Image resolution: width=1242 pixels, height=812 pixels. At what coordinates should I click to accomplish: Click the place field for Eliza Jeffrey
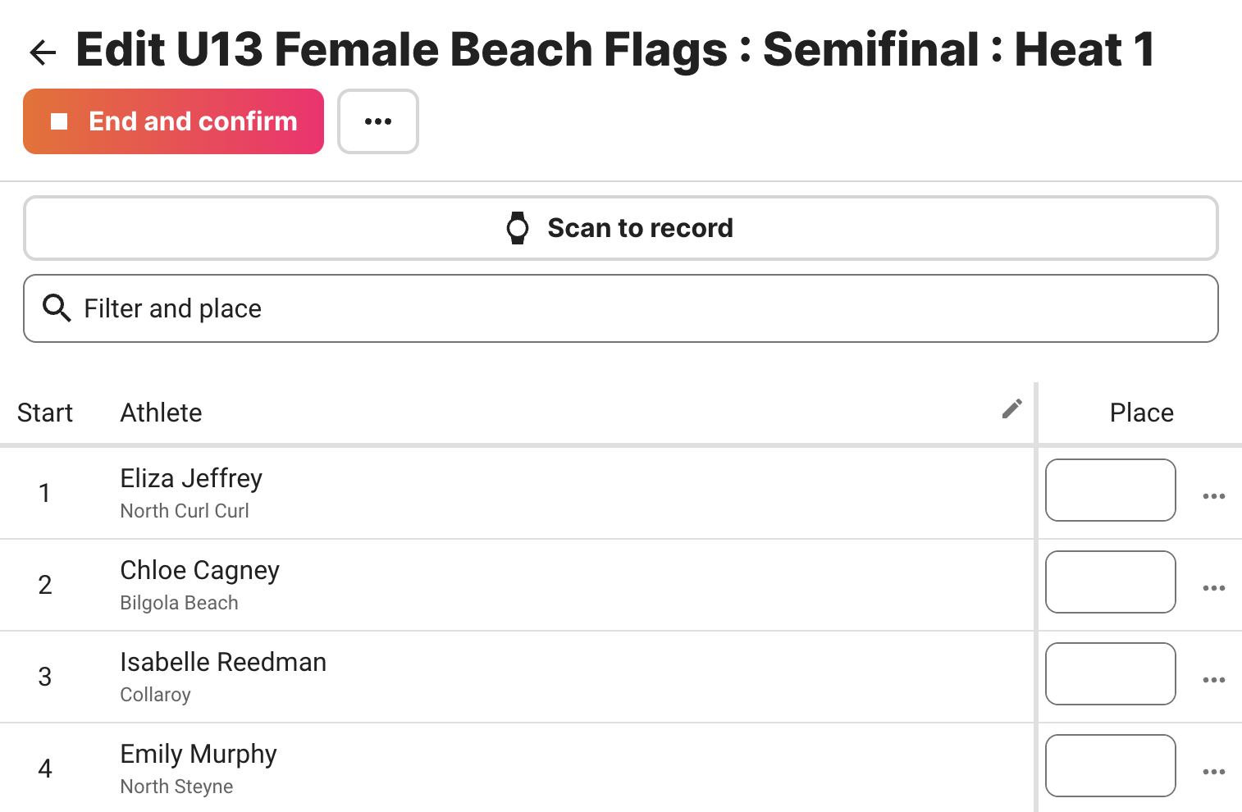tap(1111, 490)
